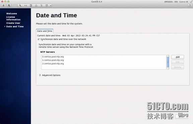Minimize the window with the yellow button
Image resolution: width=193 pixels, height=124 pixels.
[5, 2]
